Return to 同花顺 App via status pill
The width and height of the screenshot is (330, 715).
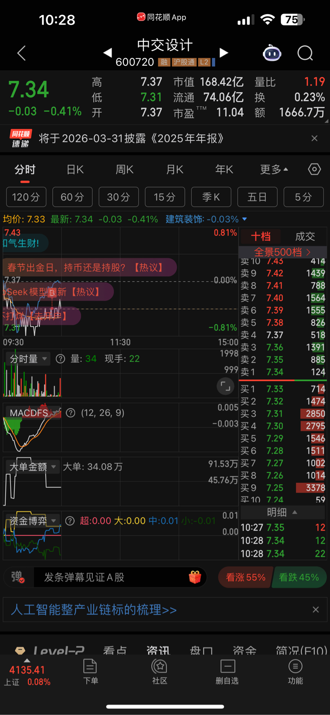pyautogui.click(x=162, y=17)
